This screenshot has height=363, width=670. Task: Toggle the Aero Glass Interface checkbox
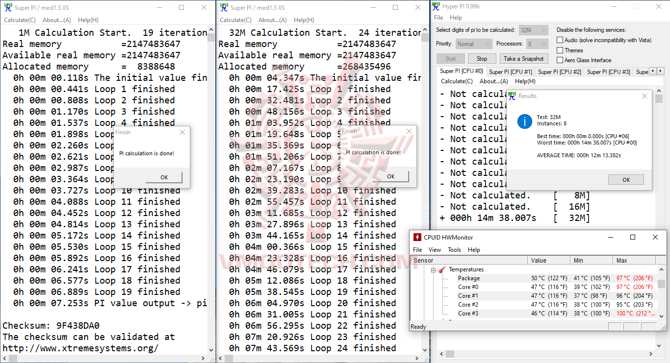pyautogui.click(x=560, y=60)
